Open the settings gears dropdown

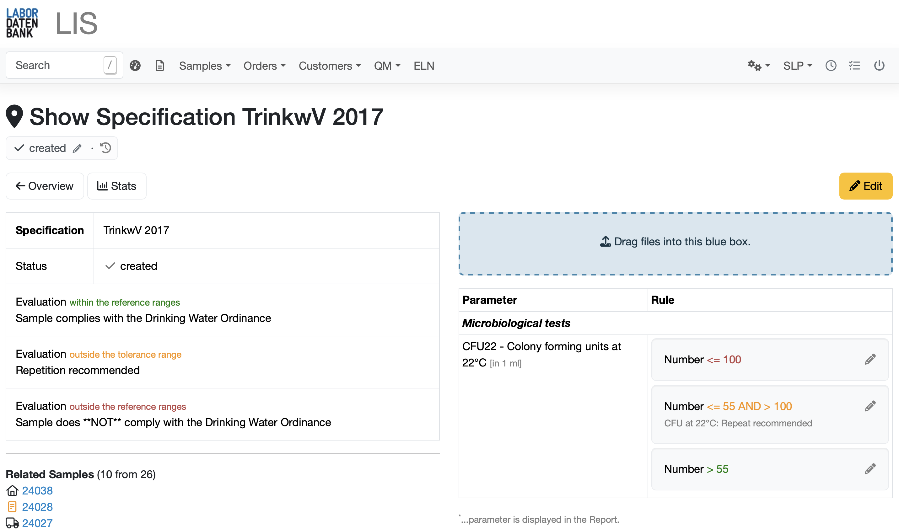tap(759, 66)
